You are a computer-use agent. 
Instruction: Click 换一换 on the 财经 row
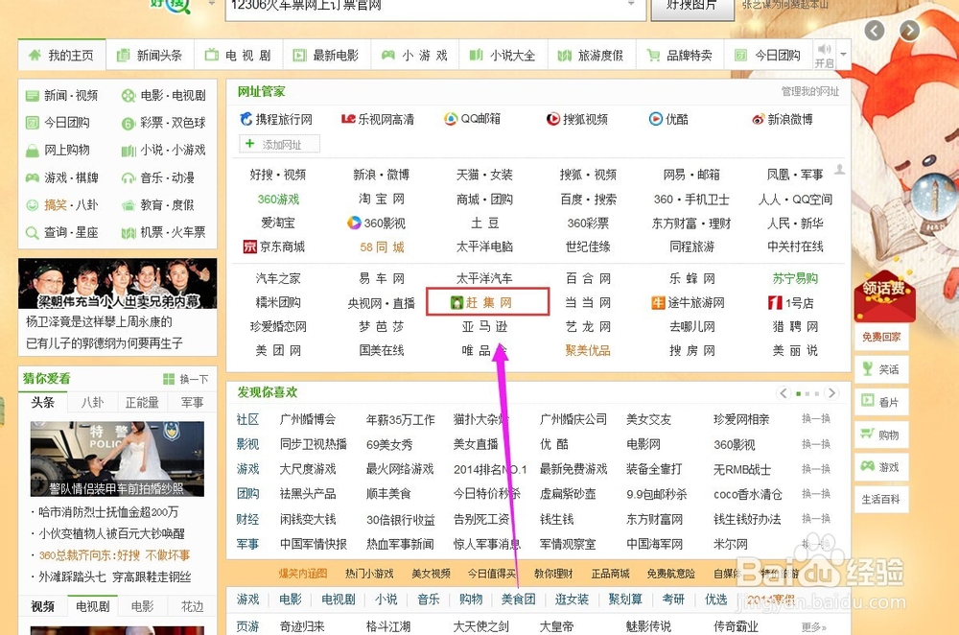[816, 519]
